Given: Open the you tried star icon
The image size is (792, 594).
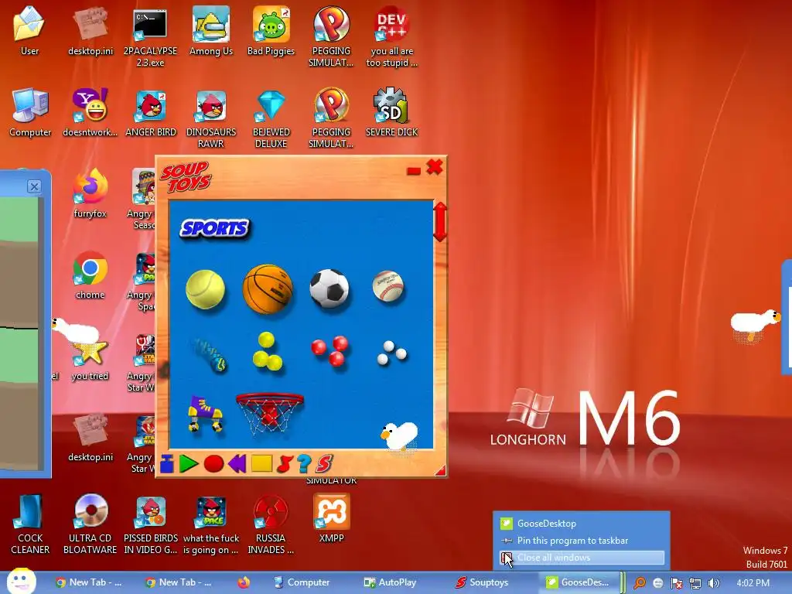Looking at the screenshot, I should (90, 357).
